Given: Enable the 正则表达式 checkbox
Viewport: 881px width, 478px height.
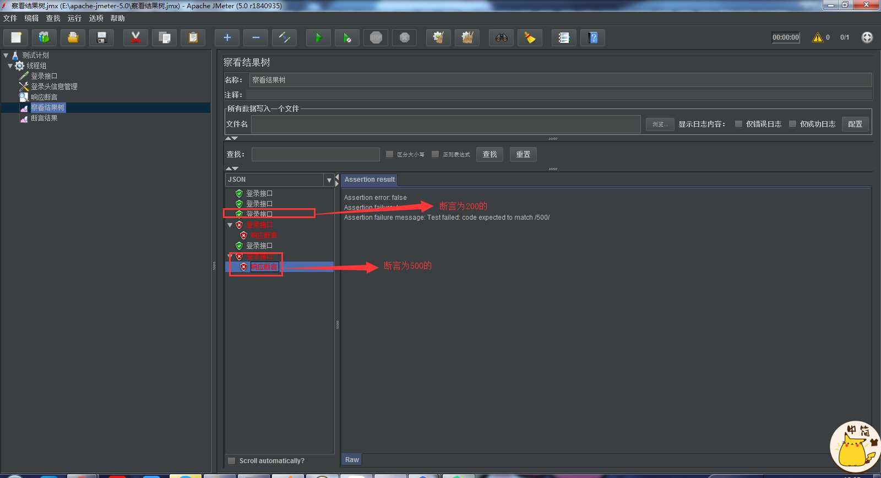Looking at the screenshot, I should pos(436,154).
